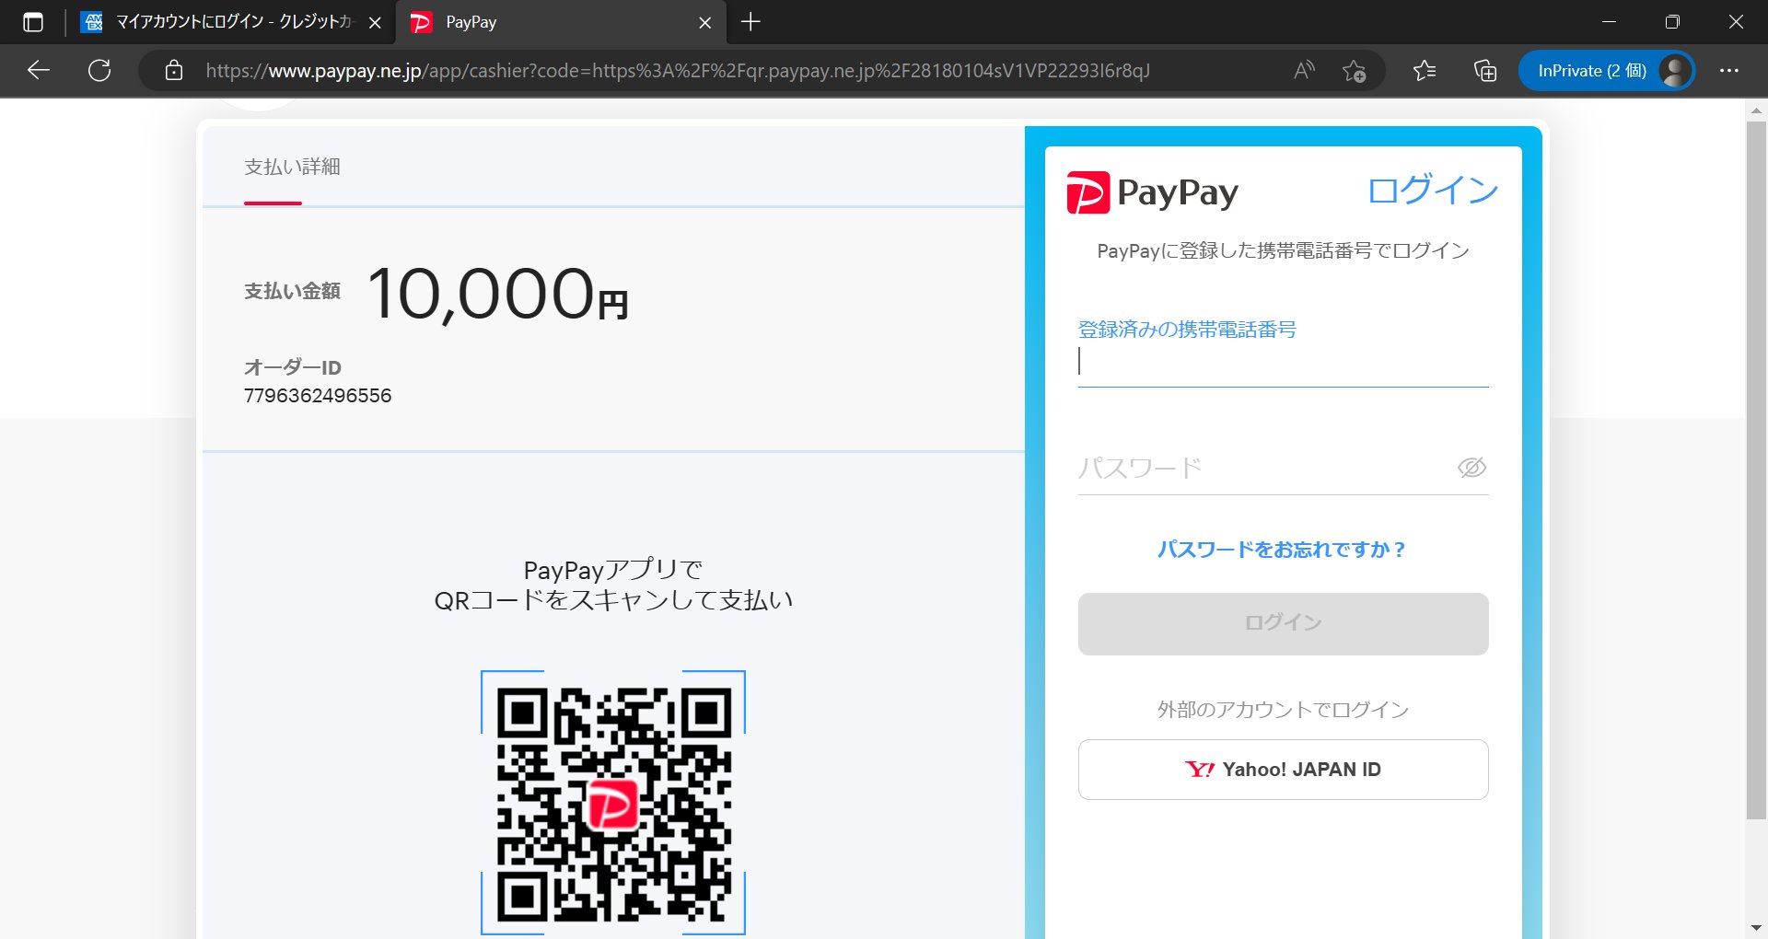Click the ログイン heading text
Viewport: 1768px width, 939px height.
(1433, 191)
